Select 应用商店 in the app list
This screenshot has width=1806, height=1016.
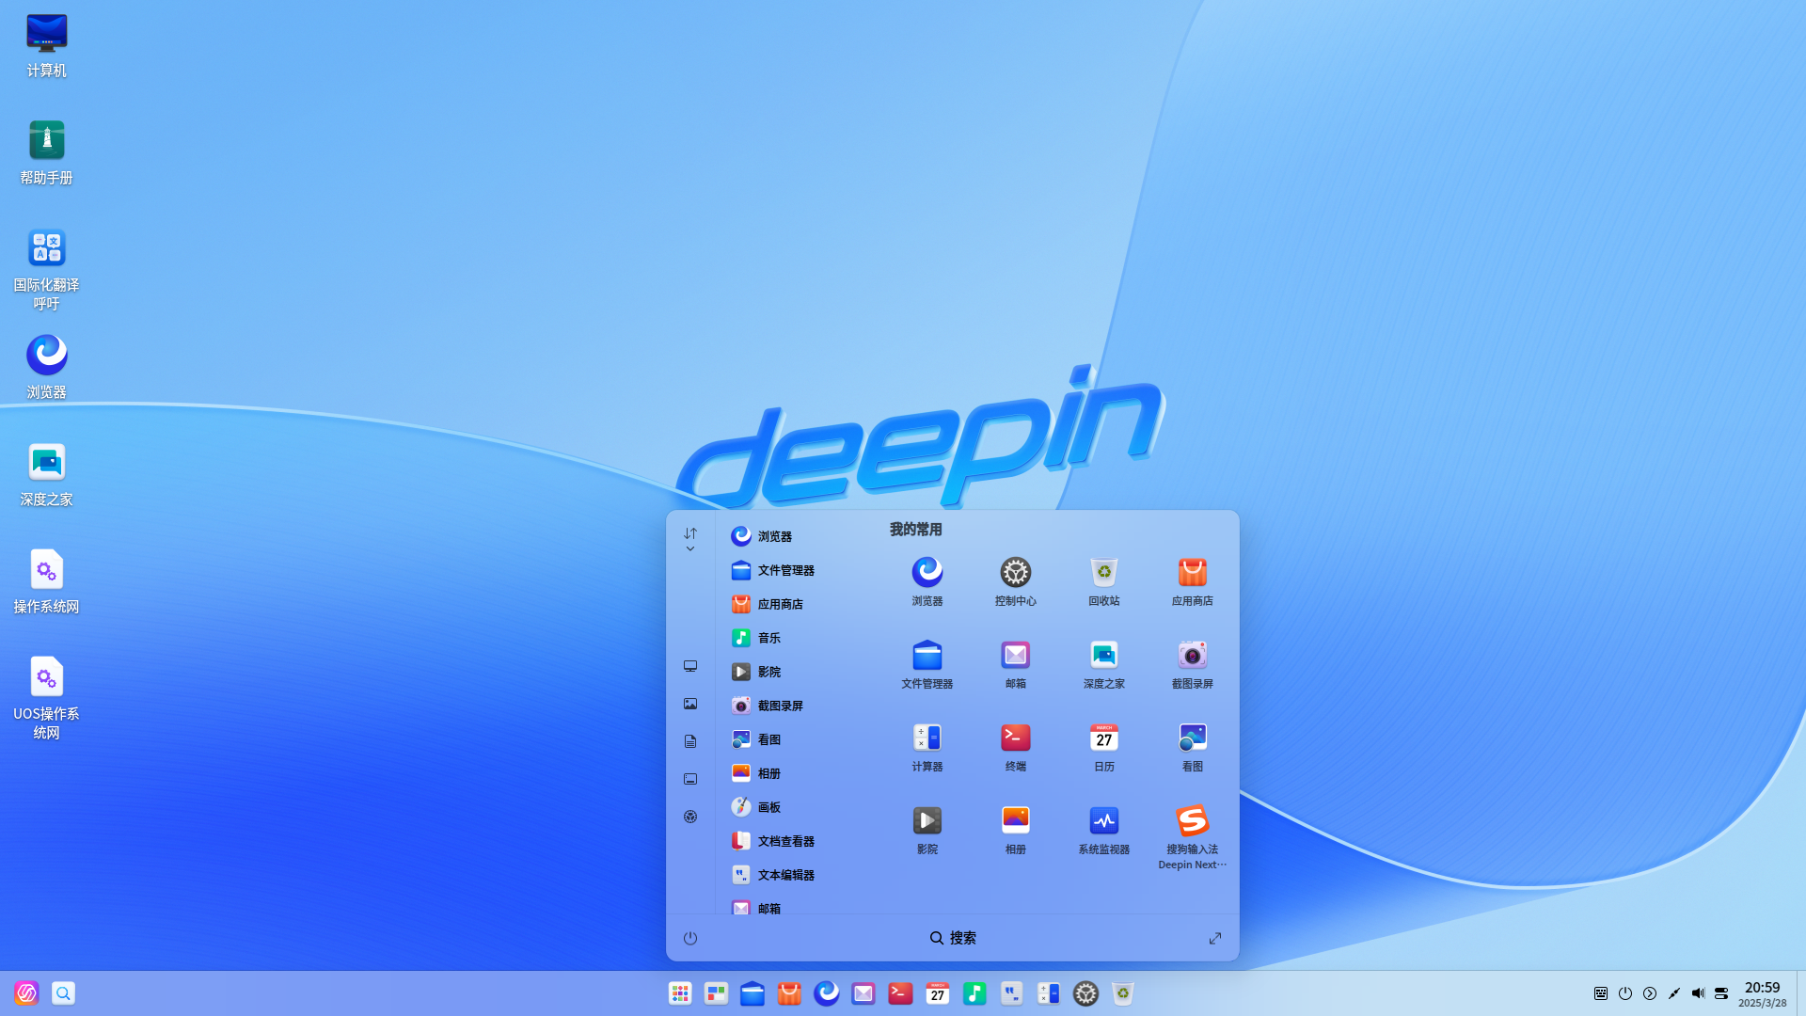coord(795,604)
